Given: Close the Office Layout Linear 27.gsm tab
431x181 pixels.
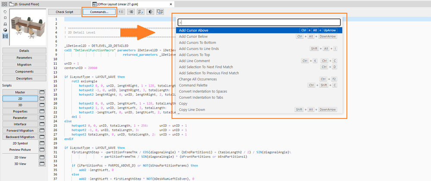Looking at the screenshot, I should tap(171, 4).
